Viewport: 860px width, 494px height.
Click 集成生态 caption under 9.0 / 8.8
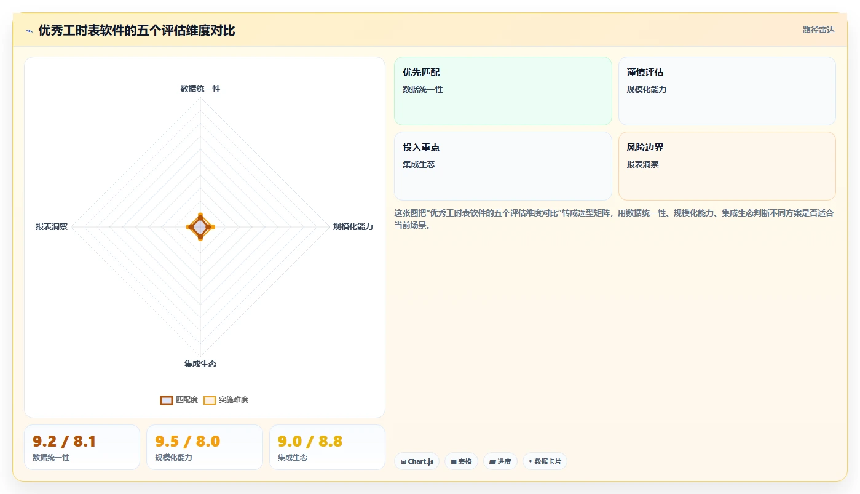tap(293, 458)
